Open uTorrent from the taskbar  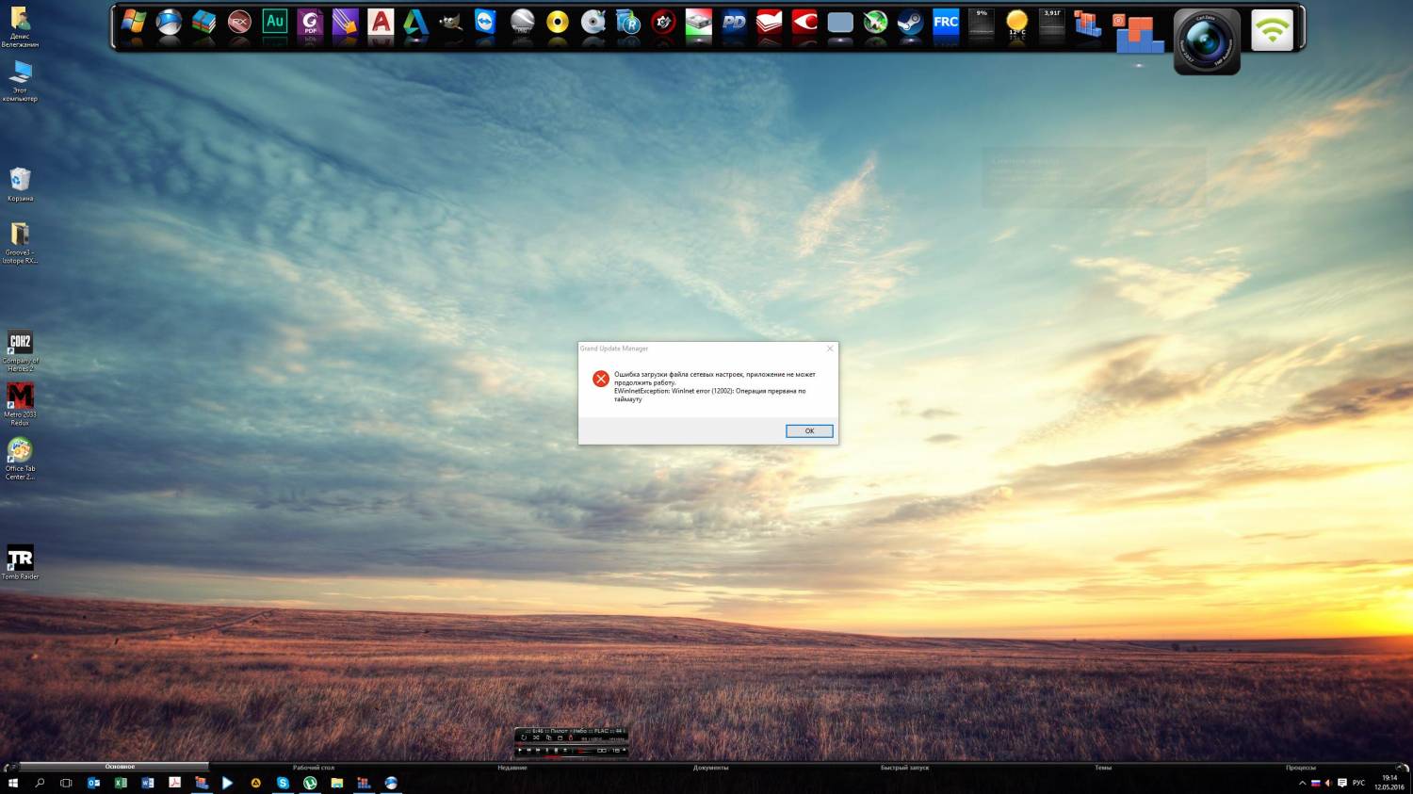click(x=310, y=783)
